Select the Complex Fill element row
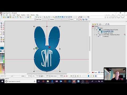Screen dimensions: 127x95 tap(107, 31)
